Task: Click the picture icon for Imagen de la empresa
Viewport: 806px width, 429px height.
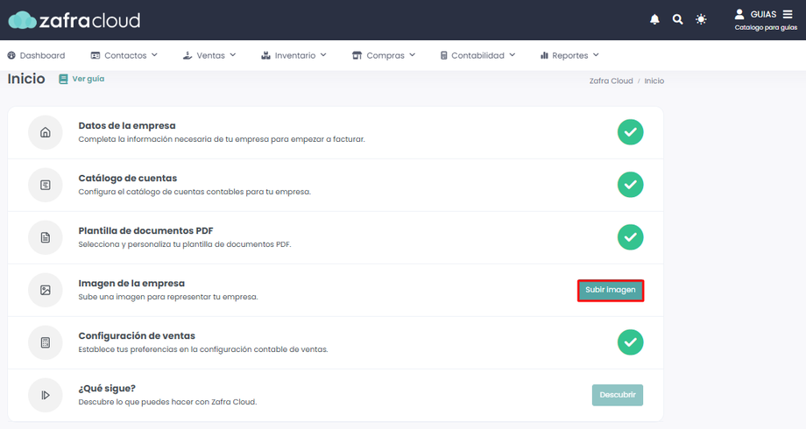Action: (x=46, y=290)
